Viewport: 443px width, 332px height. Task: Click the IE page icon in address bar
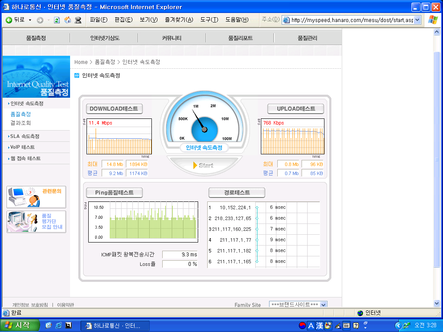[286, 20]
